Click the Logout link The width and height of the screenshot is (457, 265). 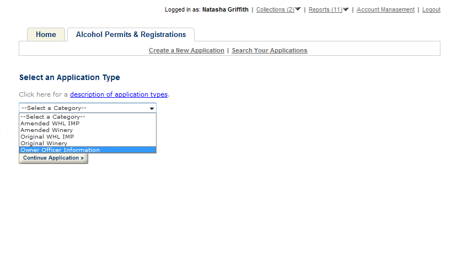431,10
